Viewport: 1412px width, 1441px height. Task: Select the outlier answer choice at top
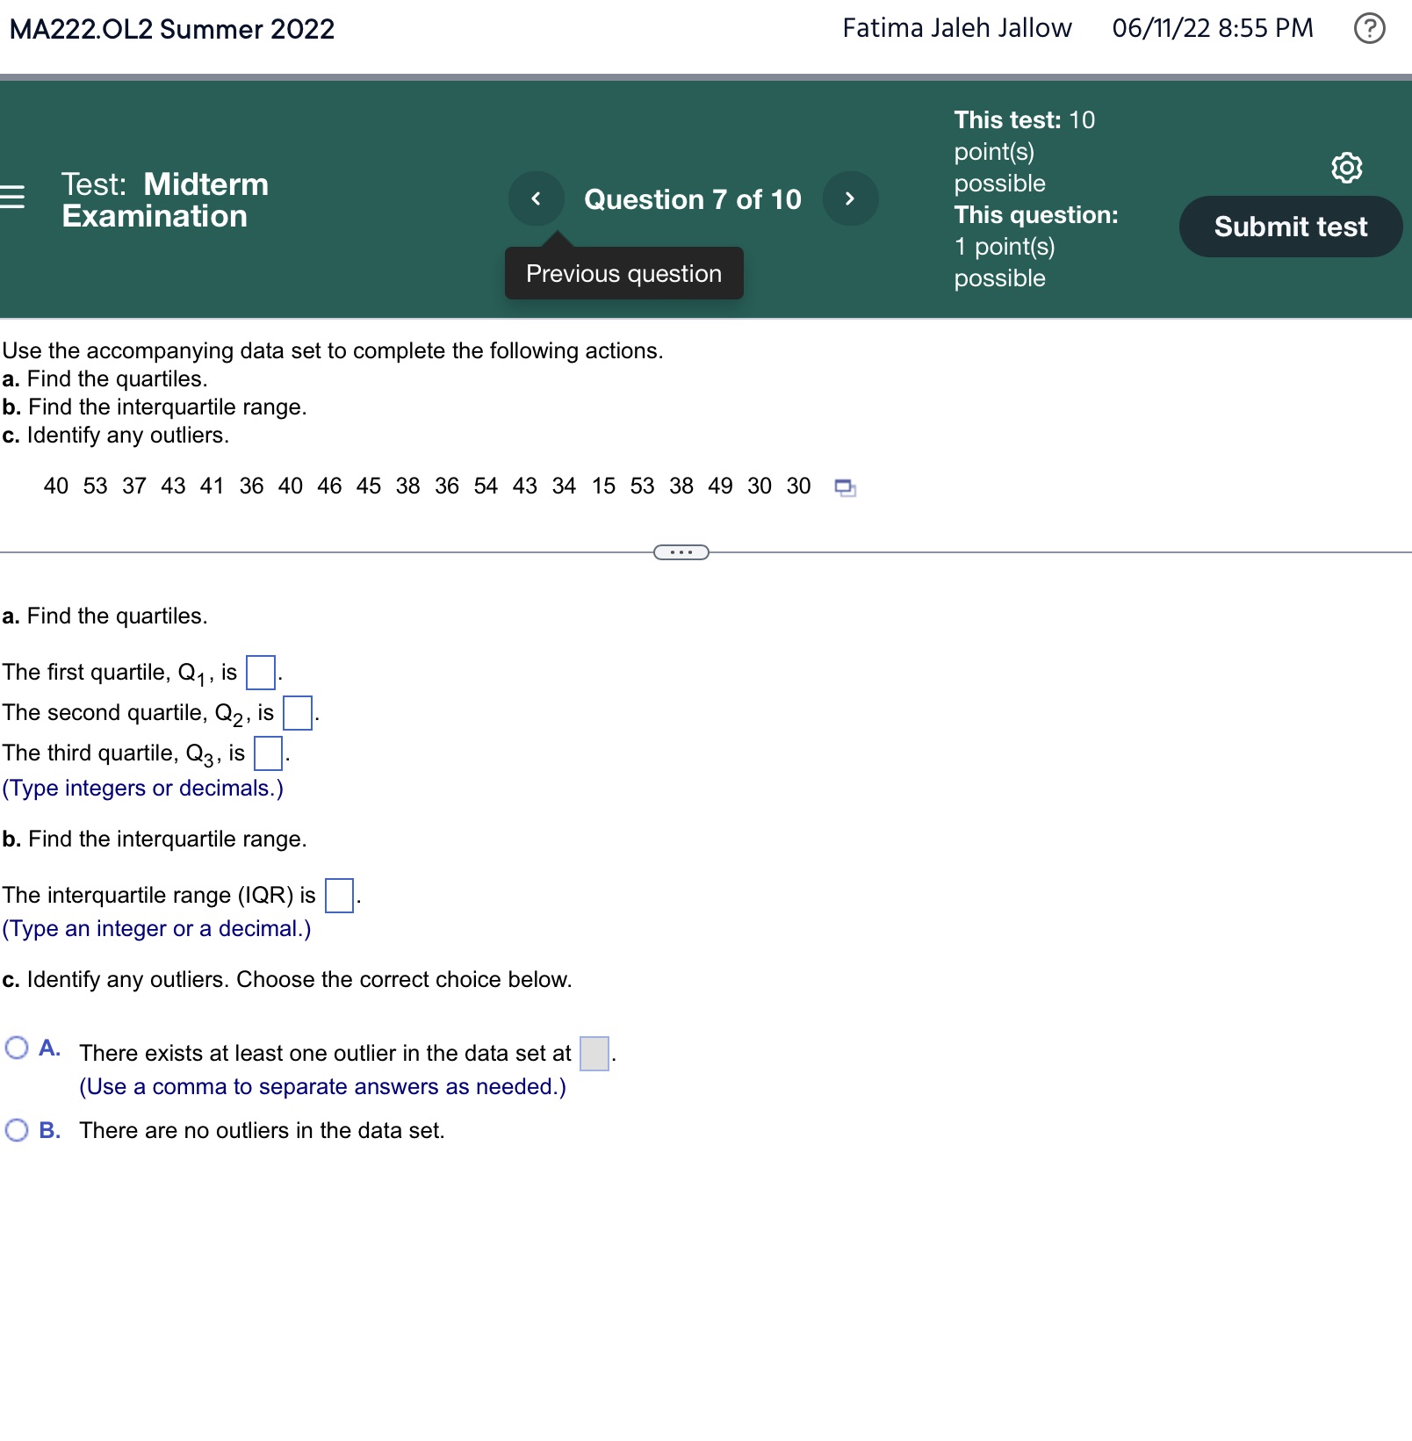pyautogui.click(x=16, y=1047)
